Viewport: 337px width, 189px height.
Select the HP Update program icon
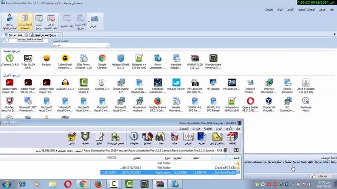click(x=213, y=85)
